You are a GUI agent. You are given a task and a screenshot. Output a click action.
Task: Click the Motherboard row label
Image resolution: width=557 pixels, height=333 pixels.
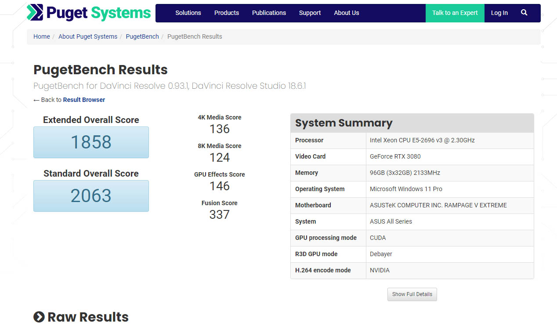pos(313,205)
